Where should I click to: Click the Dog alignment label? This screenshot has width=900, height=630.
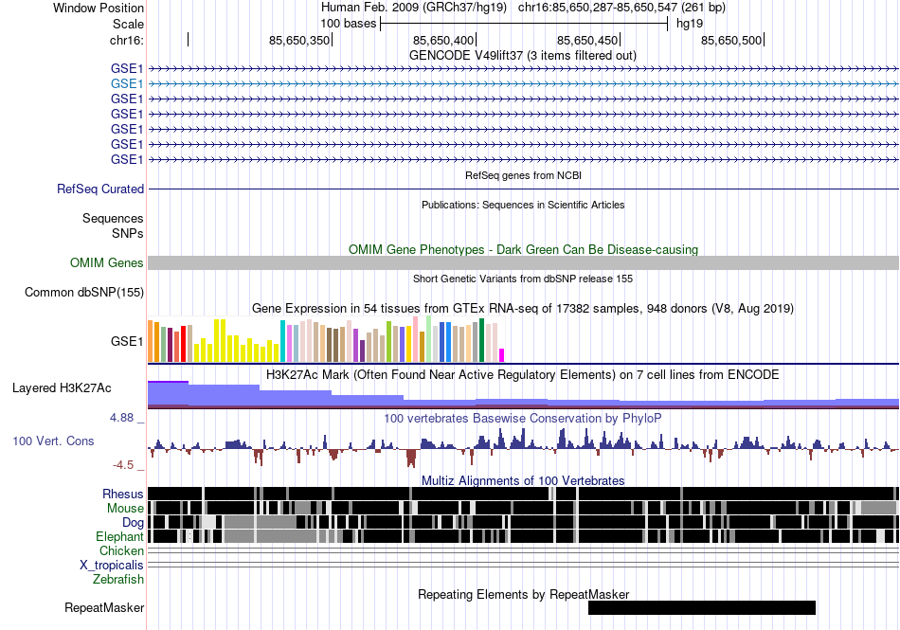pyautogui.click(x=133, y=523)
